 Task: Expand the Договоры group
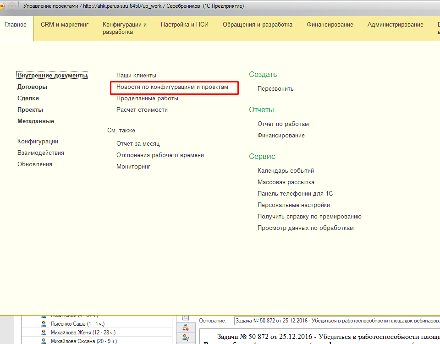(x=32, y=87)
